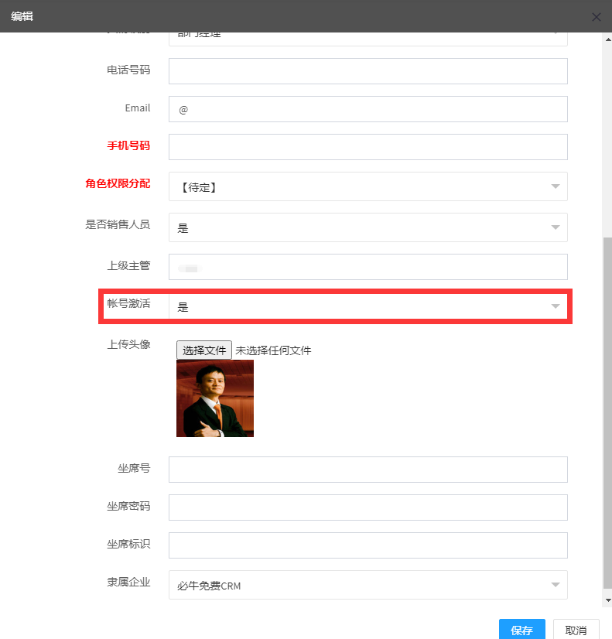
Task: Click the 坐席标识 input field
Action: pyautogui.click(x=368, y=545)
